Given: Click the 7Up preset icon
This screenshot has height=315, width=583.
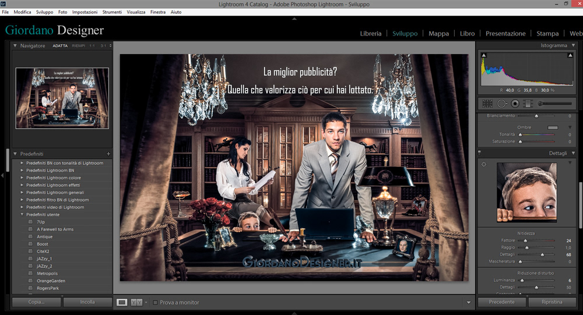Looking at the screenshot, I should [30, 222].
